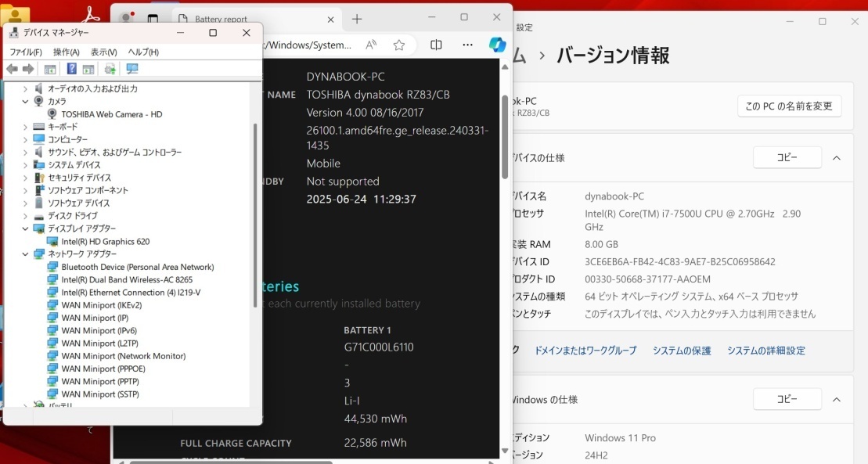
Task: Expand the オーディオの入力および出力 node
Action: (x=25, y=88)
